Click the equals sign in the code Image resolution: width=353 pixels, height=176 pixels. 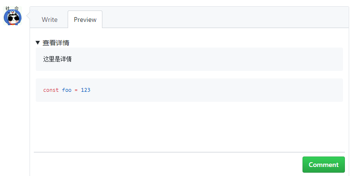click(x=76, y=90)
